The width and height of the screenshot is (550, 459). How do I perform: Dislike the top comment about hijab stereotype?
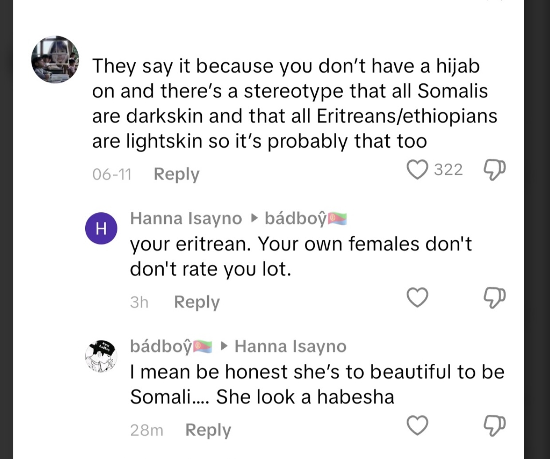click(494, 170)
